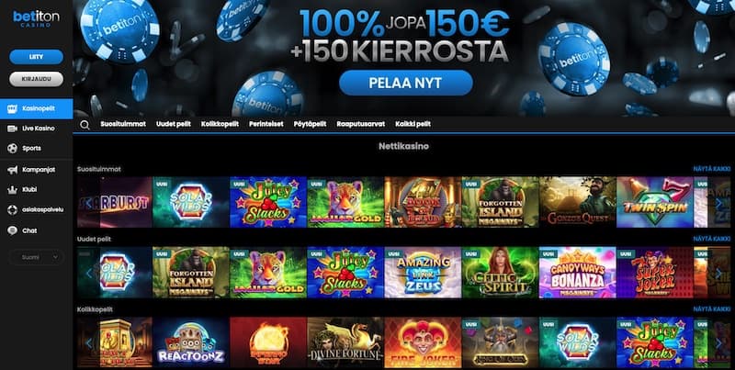This screenshot has width=735, height=370.
Task: Select the Raaputusarvat tab
Action: 360,124
